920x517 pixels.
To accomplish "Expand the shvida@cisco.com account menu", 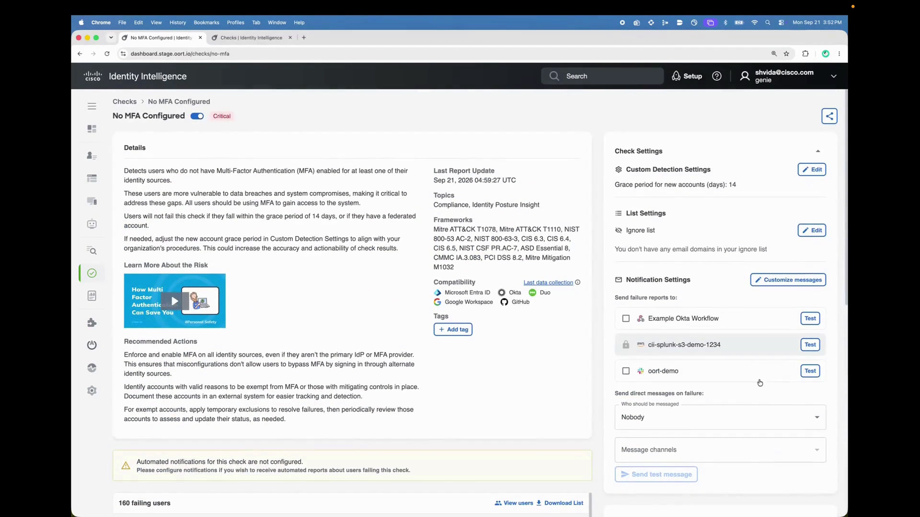I will pyautogui.click(x=834, y=76).
